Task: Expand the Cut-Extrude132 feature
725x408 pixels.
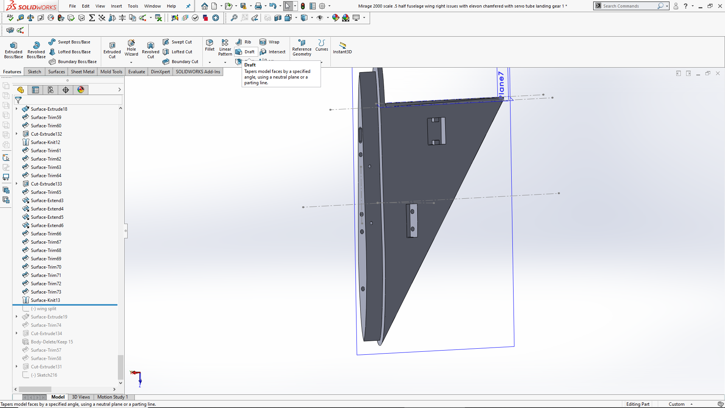Action: (17, 134)
